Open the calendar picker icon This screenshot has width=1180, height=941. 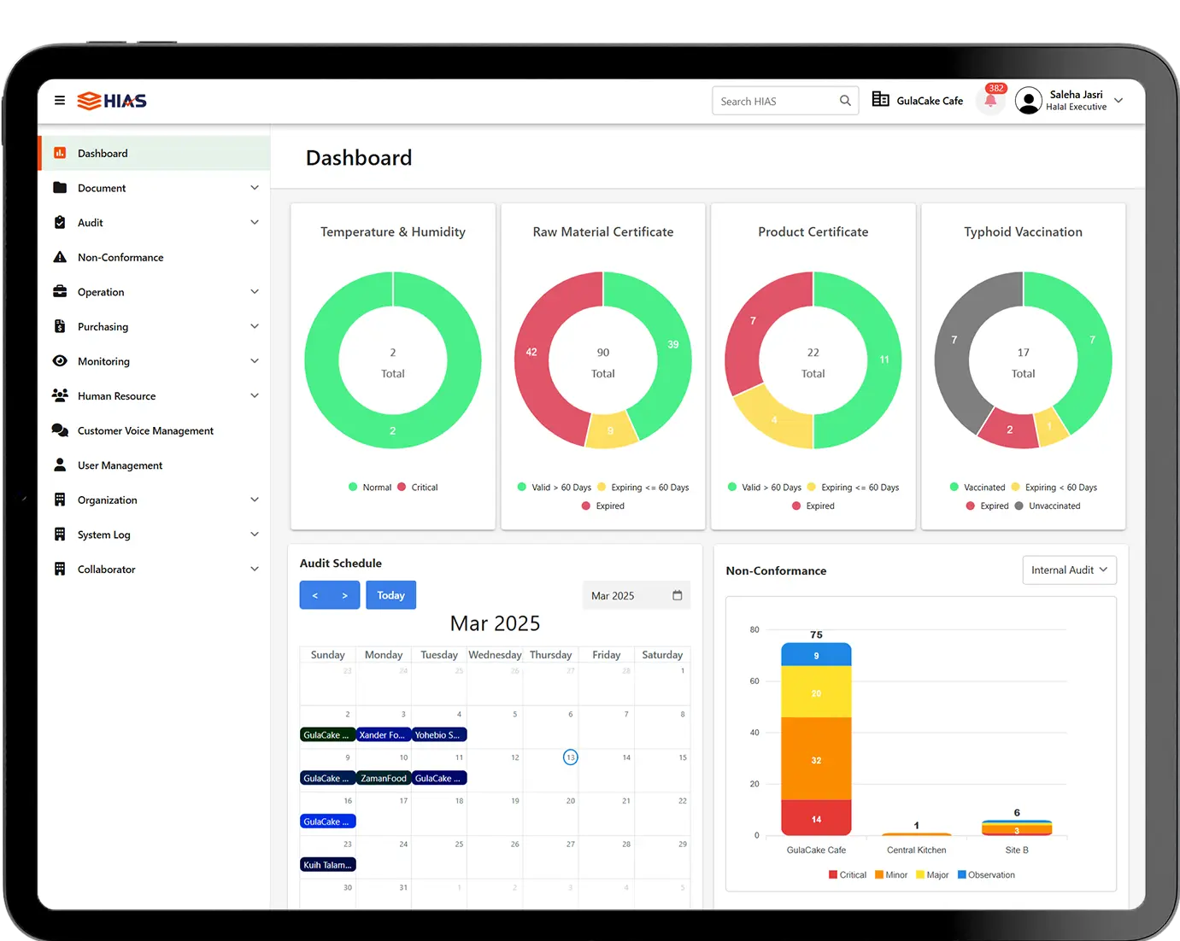pos(678,595)
